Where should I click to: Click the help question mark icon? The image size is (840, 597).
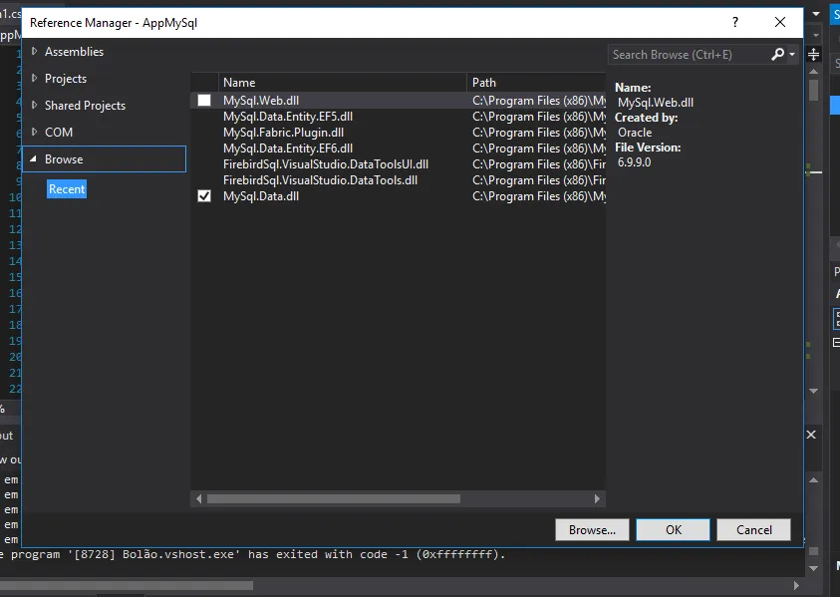click(x=735, y=22)
